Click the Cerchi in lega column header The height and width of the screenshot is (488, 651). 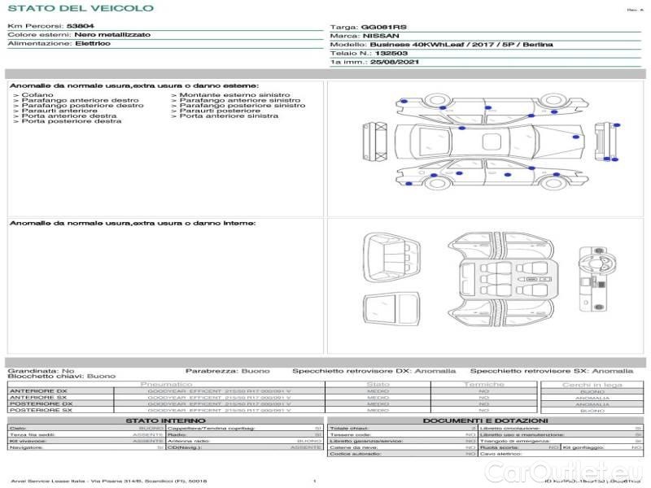coord(592,384)
